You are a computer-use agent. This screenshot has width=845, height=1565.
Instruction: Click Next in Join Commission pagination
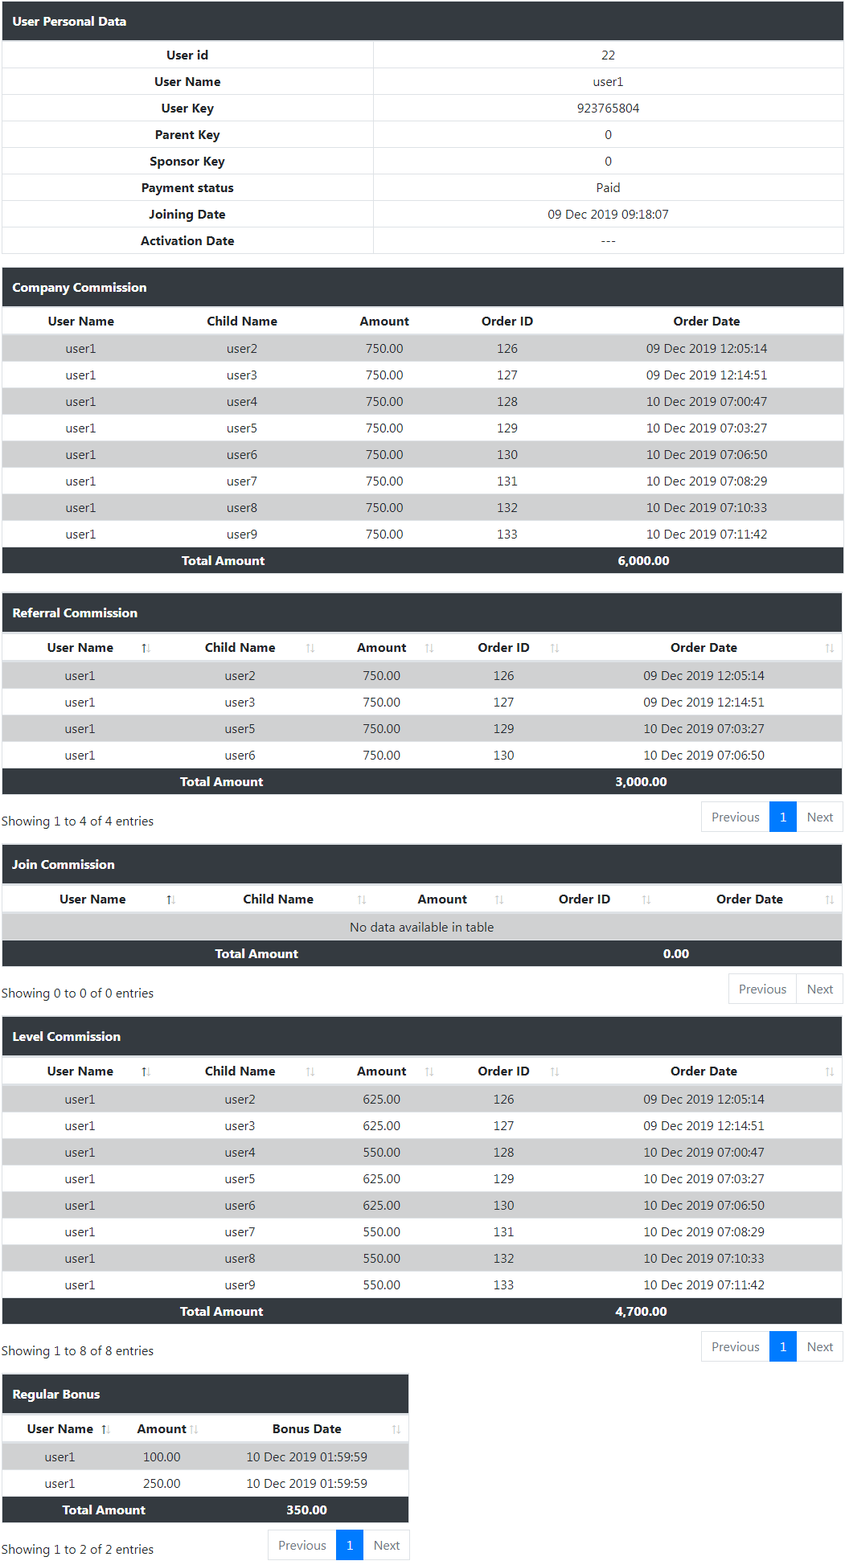[819, 989]
